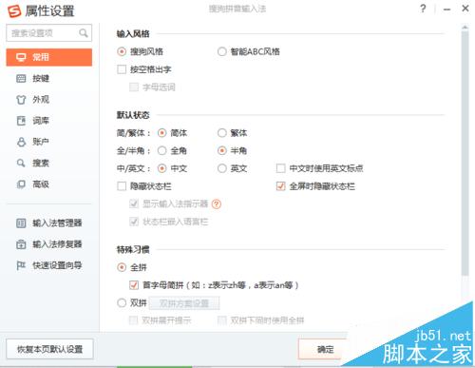475x368 pixels.
Task: Choose 繁体 radio button
Action: [x=222, y=133]
